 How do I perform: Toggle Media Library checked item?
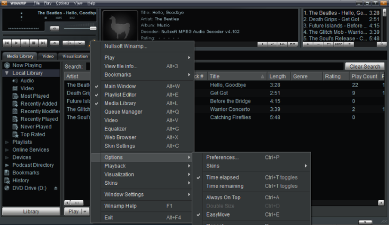coord(143,103)
